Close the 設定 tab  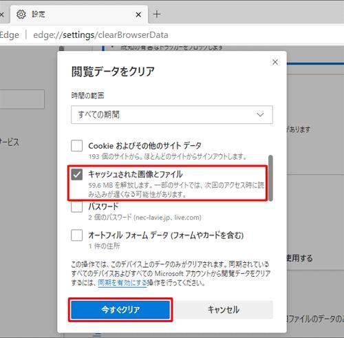point(138,14)
